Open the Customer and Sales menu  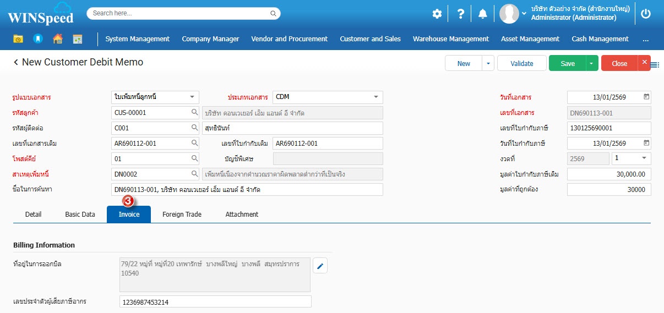click(x=370, y=39)
